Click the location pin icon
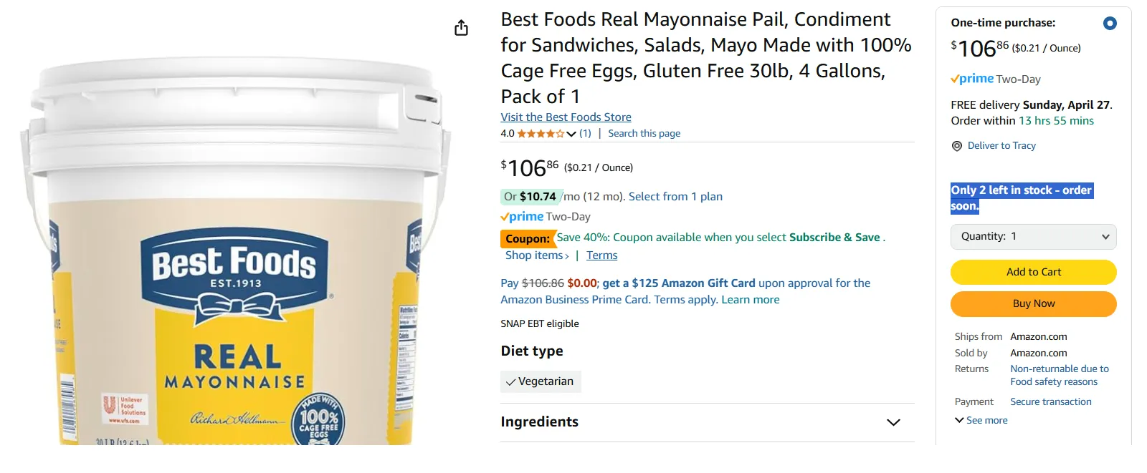The image size is (1147, 473). tap(956, 146)
